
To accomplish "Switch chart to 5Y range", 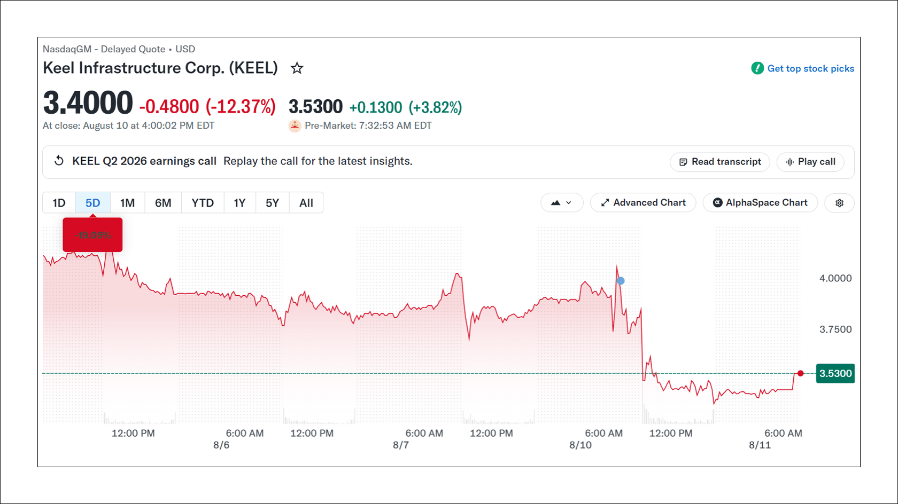I will coord(272,203).
